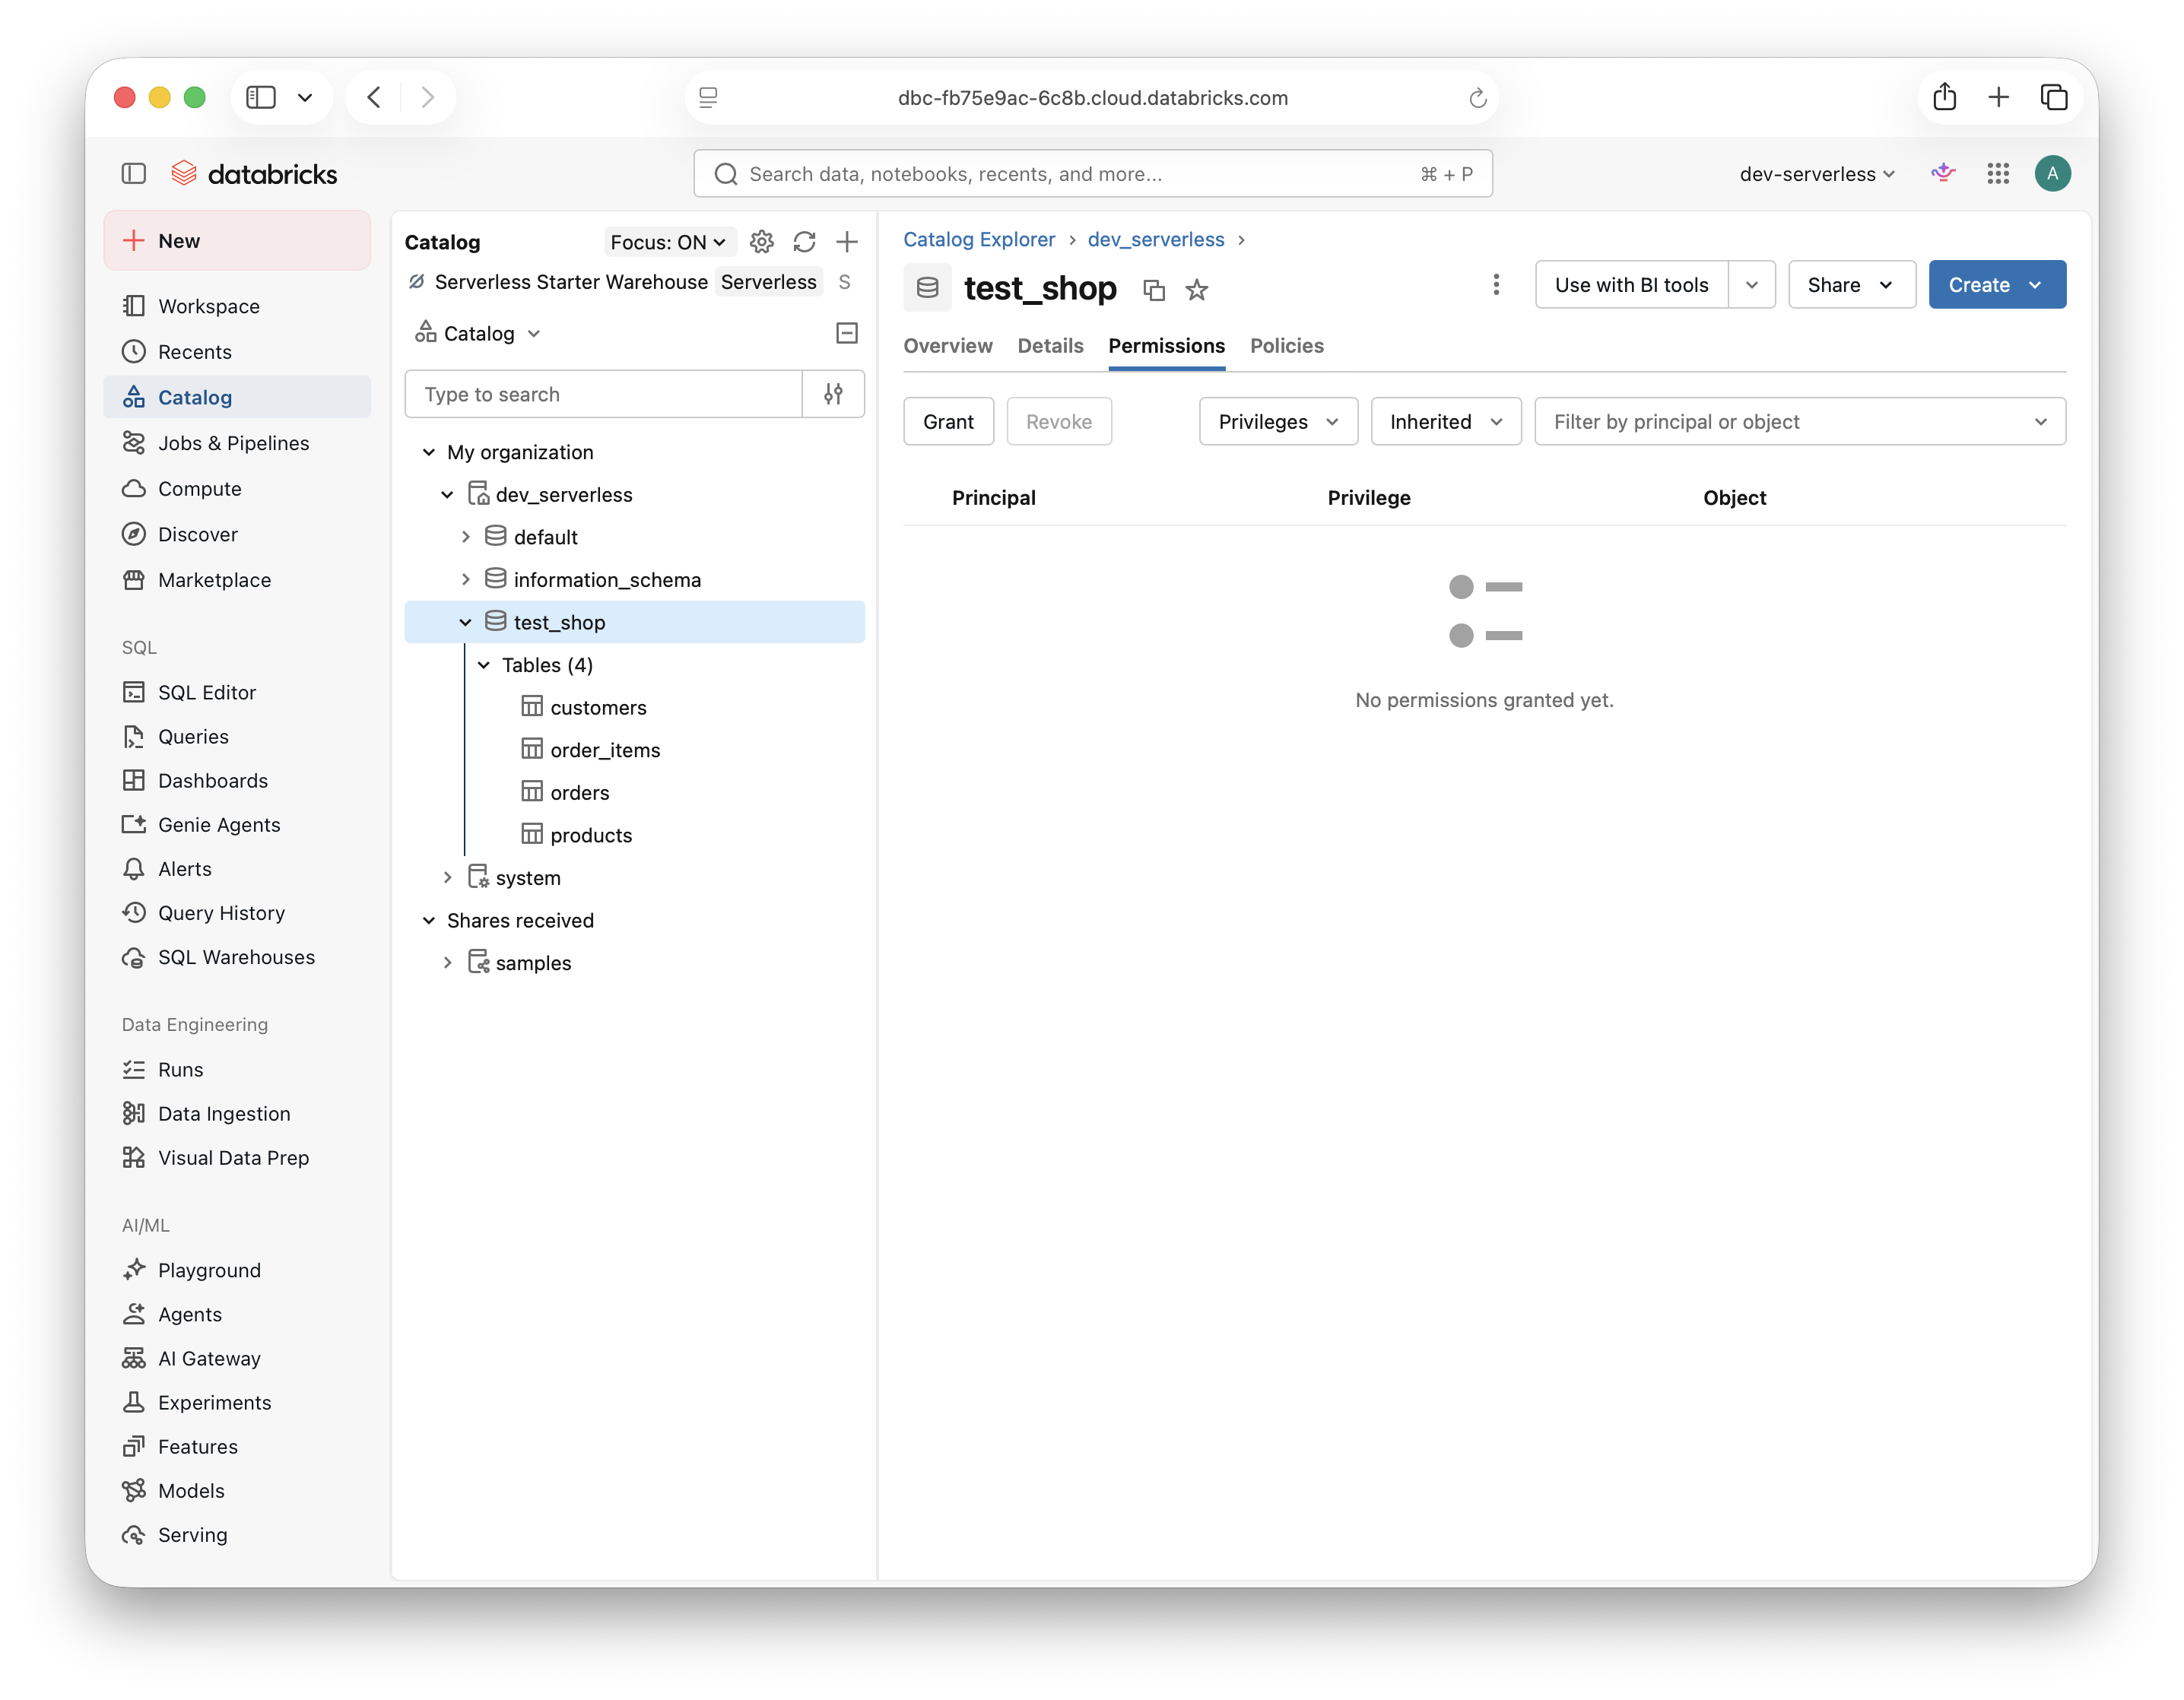Select the customers table in tree
Screen dimensions: 2184x1700
point(598,708)
